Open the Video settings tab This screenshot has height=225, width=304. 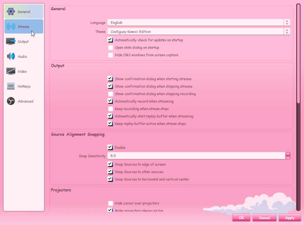tap(24, 71)
